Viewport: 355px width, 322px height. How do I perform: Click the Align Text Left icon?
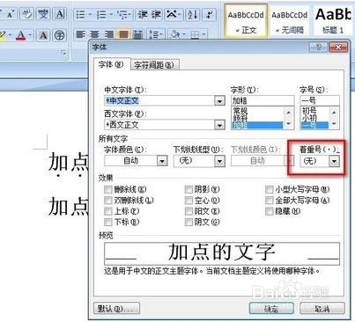pyautogui.click(x=80, y=35)
